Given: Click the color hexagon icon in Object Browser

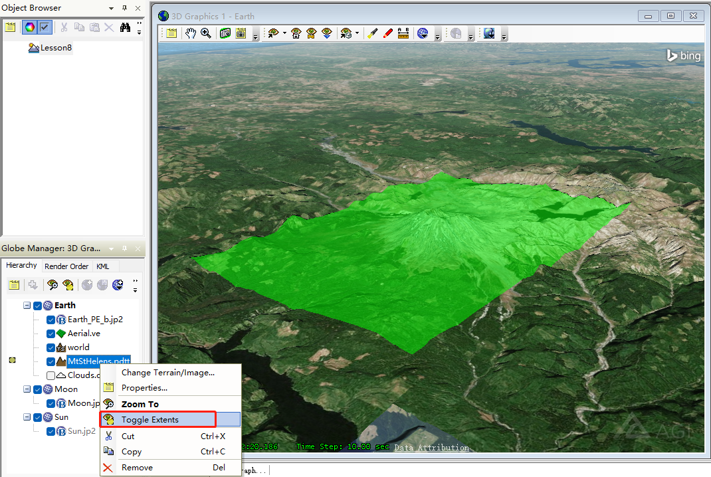Looking at the screenshot, I should (x=29, y=27).
